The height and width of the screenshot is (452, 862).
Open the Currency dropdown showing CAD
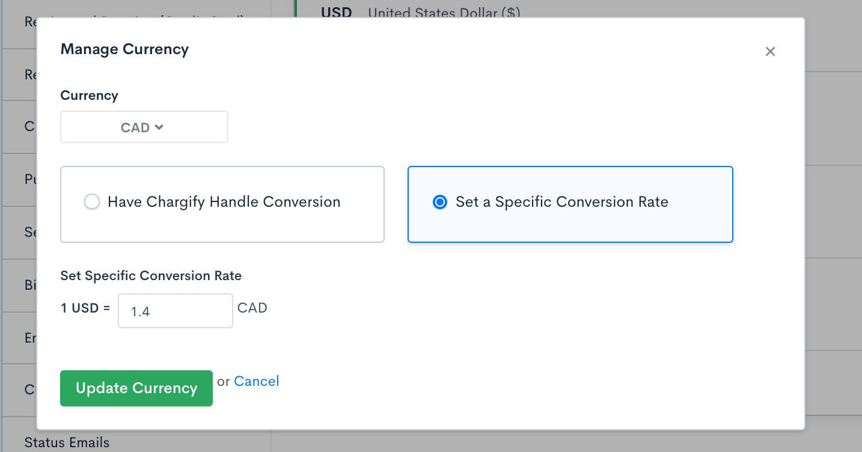[144, 127]
